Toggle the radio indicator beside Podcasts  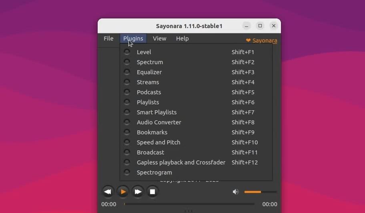[127, 92]
